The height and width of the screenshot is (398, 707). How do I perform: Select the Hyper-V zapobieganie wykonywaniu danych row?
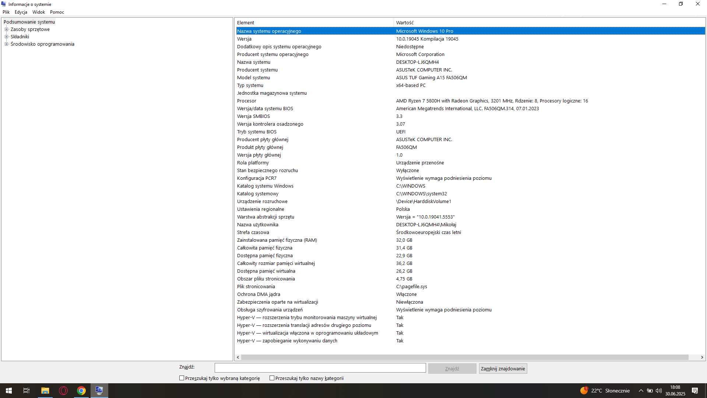tap(470, 341)
